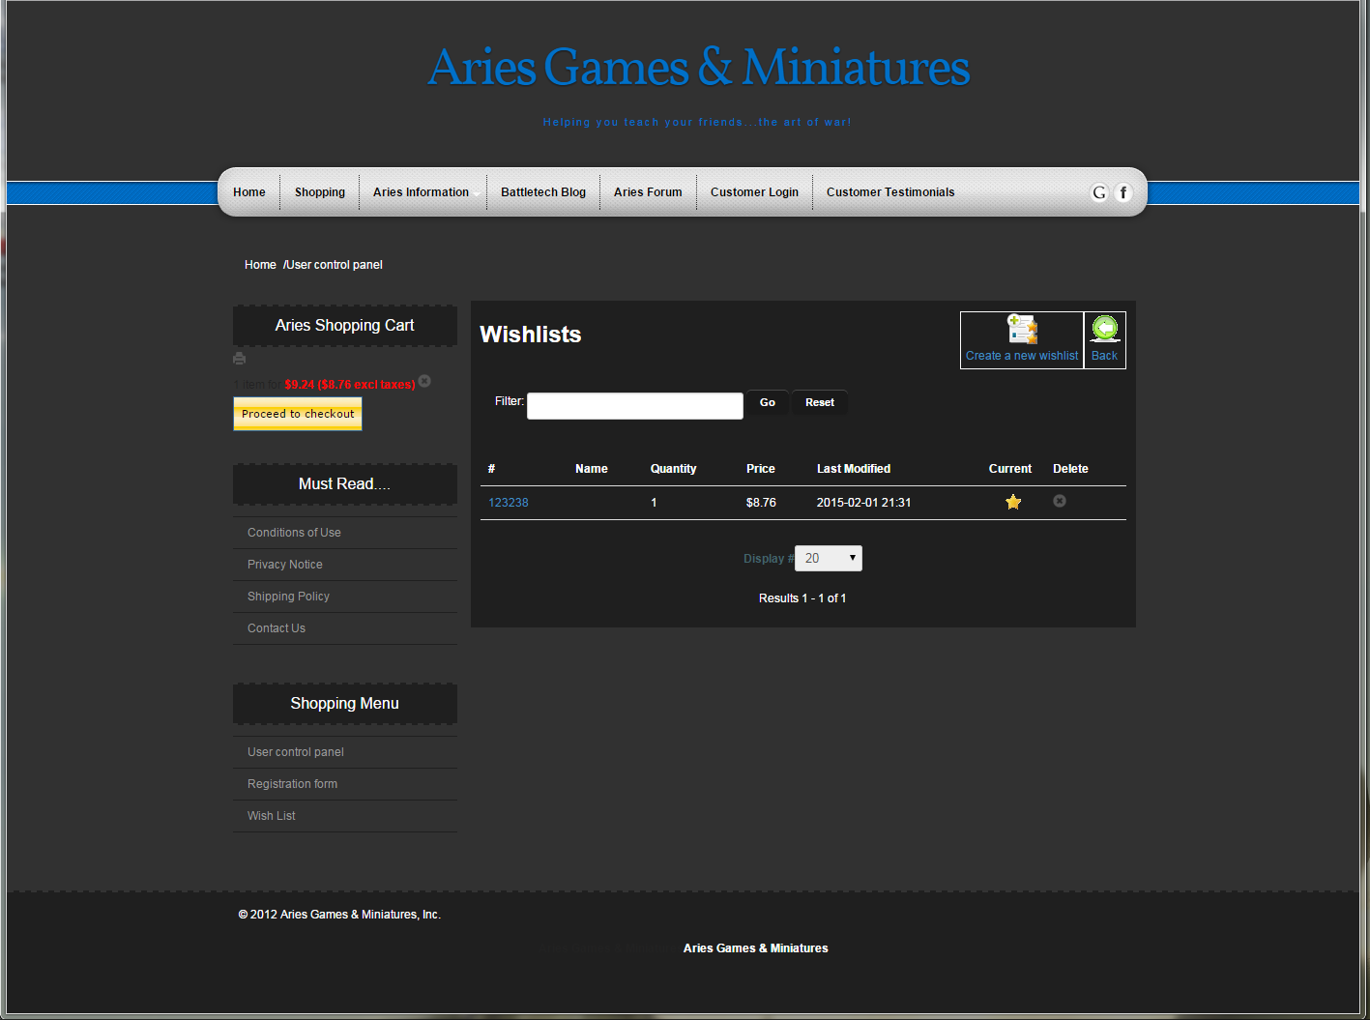Toggle the Current star for wishlist 123238
The image size is (1370, 1020).
click(x=1013, y=502)
